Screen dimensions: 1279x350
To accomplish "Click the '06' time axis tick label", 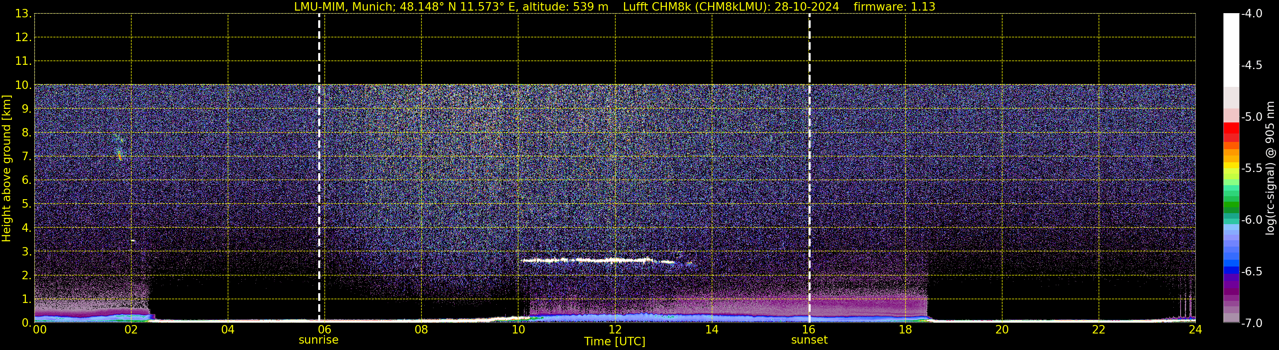I will point(325,330).
